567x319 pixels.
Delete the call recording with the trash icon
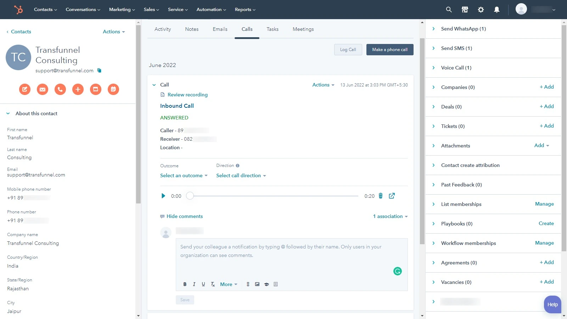pos(381,196)
